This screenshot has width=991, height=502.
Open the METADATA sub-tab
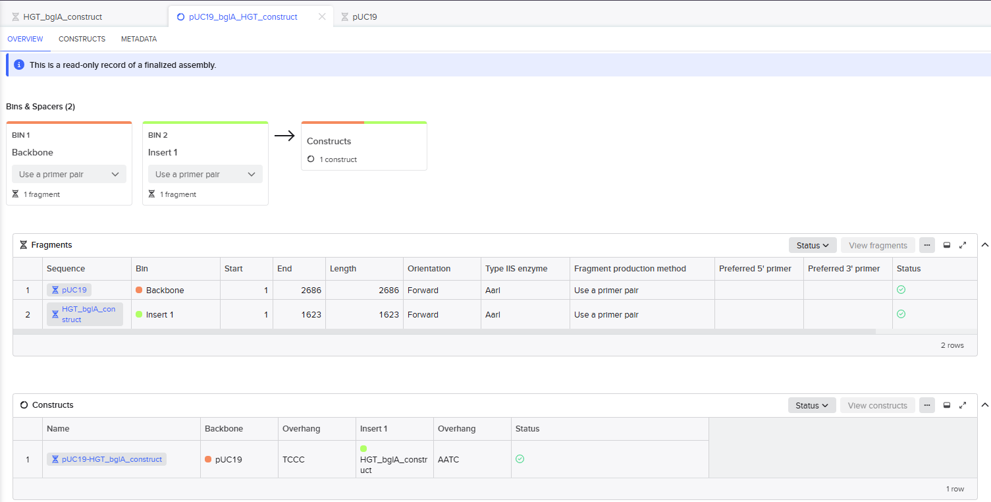point(139,39)
